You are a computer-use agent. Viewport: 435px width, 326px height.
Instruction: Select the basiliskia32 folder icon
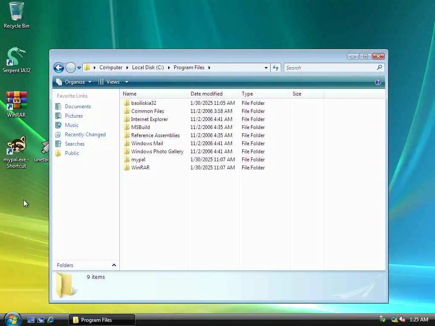(x=127, y=103)
